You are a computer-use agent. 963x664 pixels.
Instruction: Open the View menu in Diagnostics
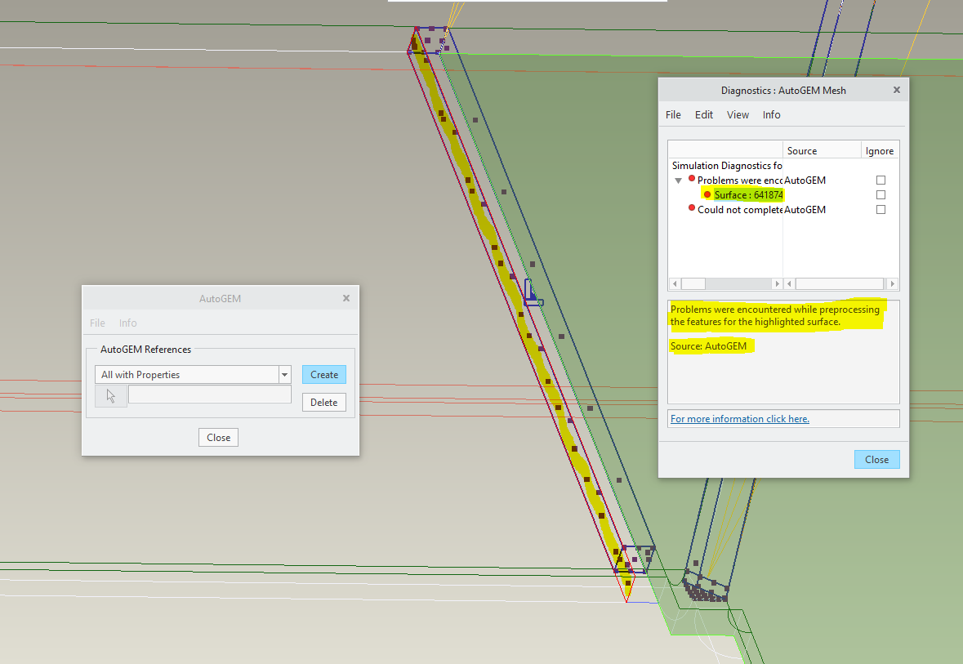coord(738,115)
